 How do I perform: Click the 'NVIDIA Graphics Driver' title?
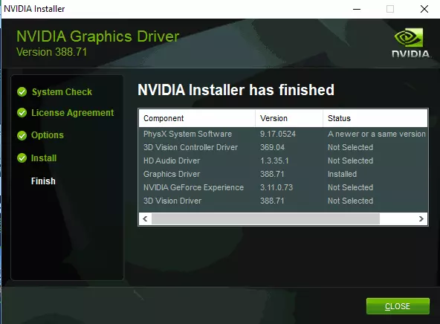[x=97, y=36]
